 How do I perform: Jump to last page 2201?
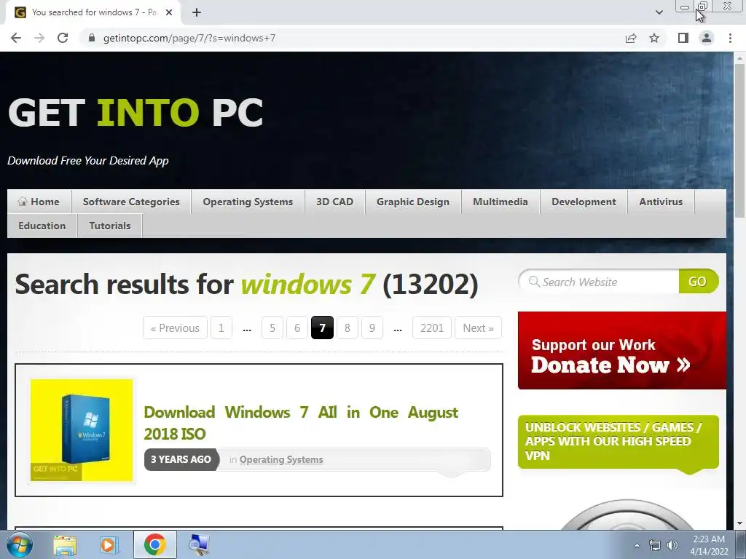click(431, 328)
